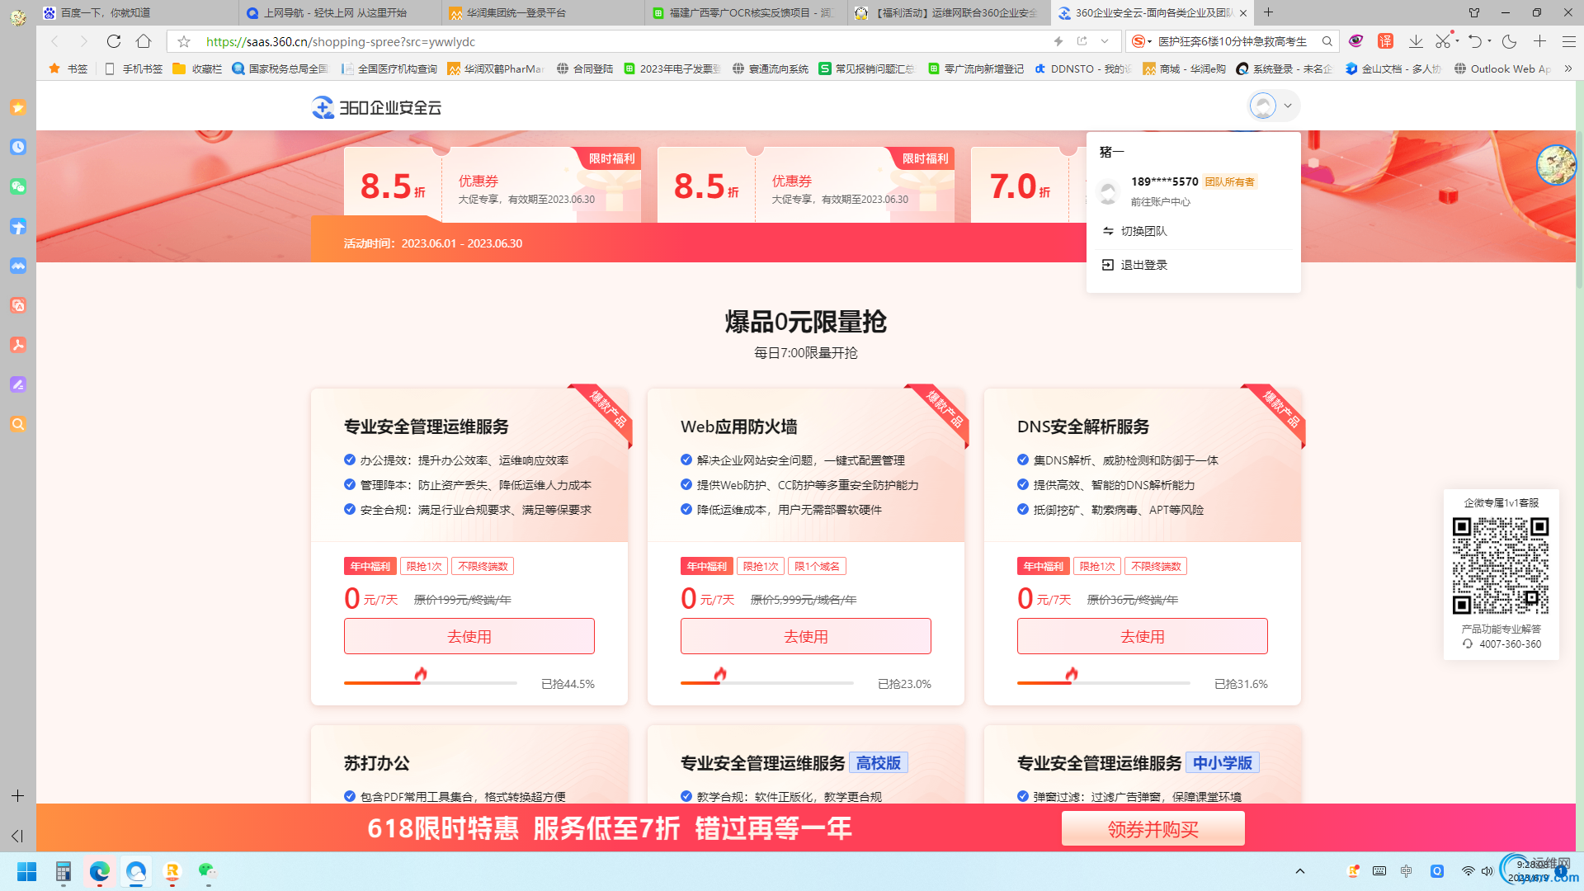The height and width of the screenshot is (891, 1584).
Task: Click 前往账户中心 link
Action: coord(1160,201)
